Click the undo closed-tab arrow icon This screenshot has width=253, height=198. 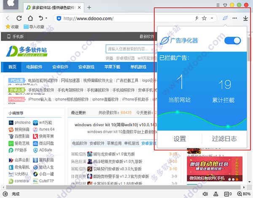tap(41, 18)
